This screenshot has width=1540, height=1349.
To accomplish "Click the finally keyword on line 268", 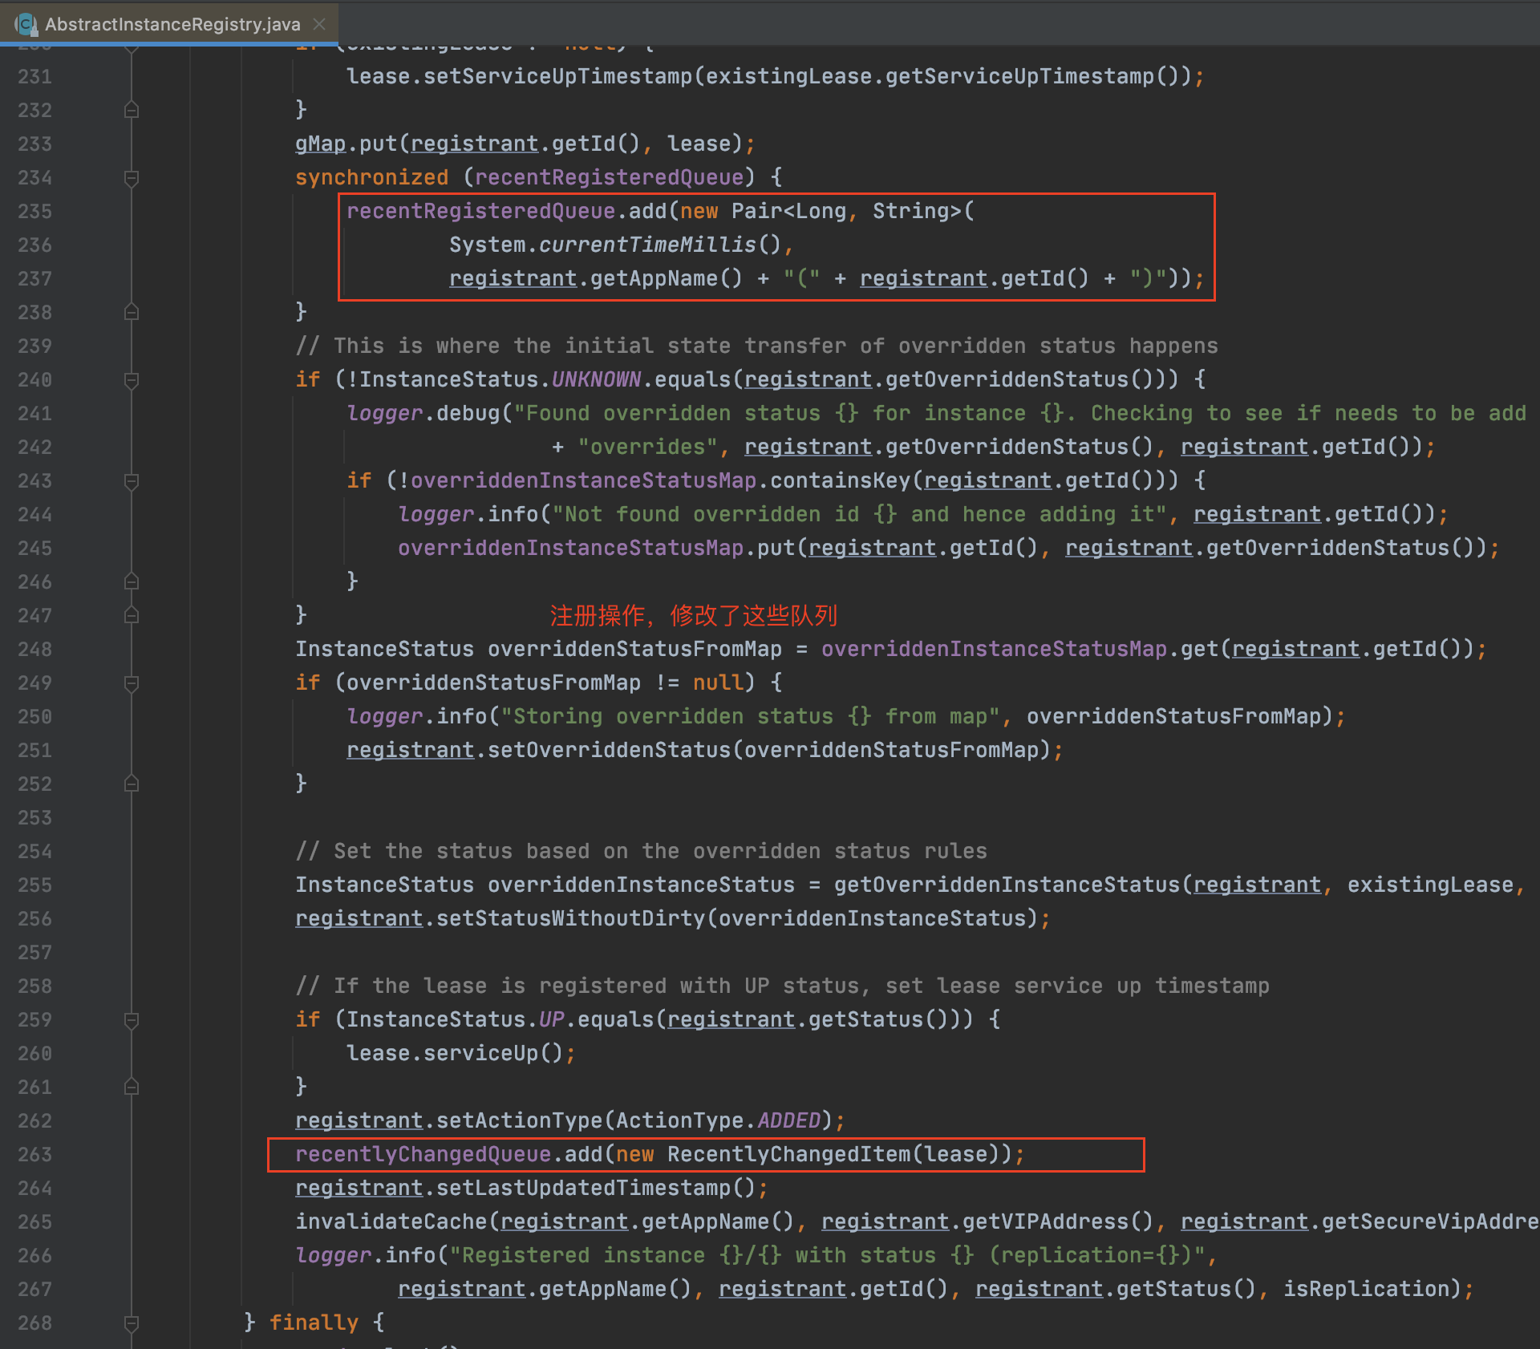I will pyautogui.click(x=314, y=1323).
